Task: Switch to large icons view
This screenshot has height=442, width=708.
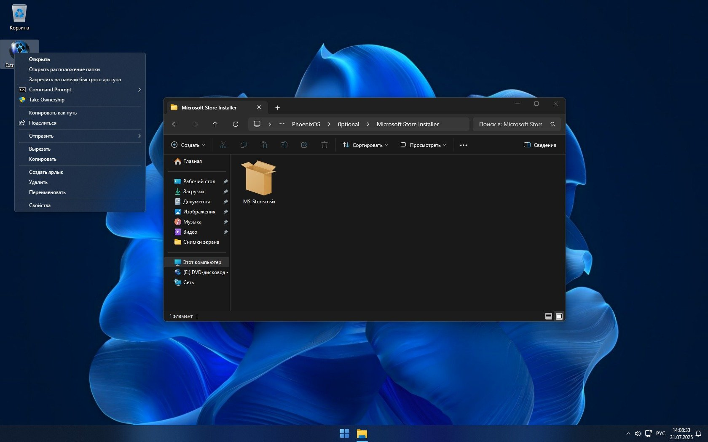Action: pos(559,316)
